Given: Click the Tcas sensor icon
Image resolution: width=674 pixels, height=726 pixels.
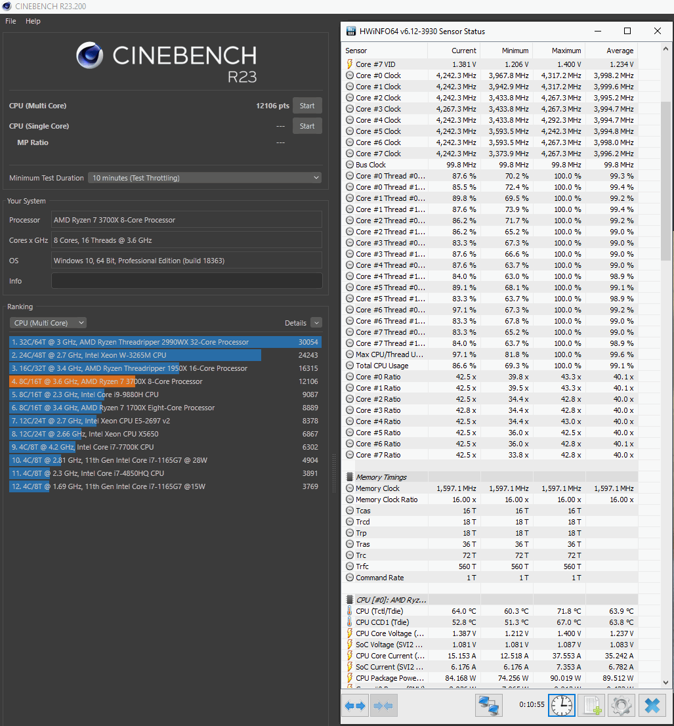Looking at the screenshot, I should tap(350, 511).
